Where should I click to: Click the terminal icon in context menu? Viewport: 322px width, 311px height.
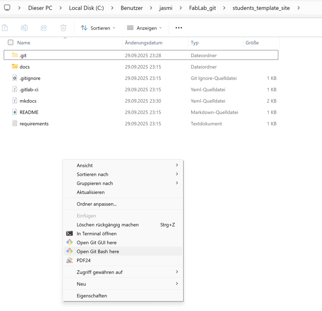(69, 234)
